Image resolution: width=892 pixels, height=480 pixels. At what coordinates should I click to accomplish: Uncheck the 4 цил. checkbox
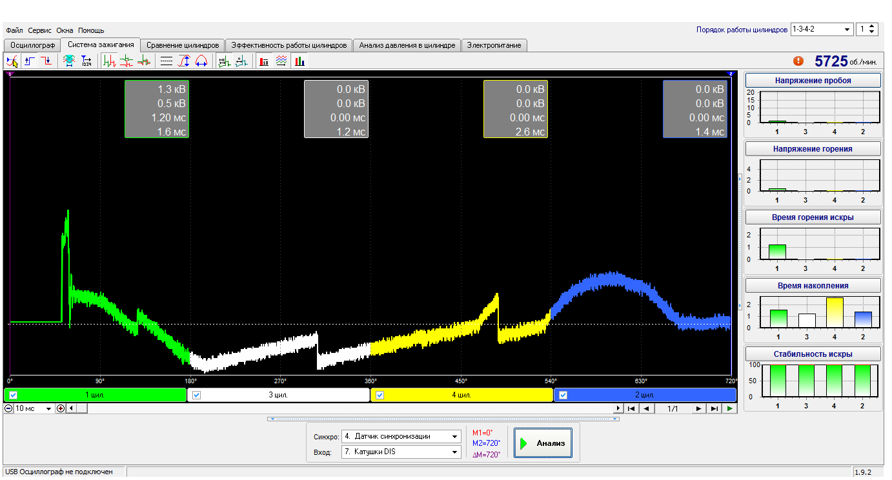coord(380,395)
